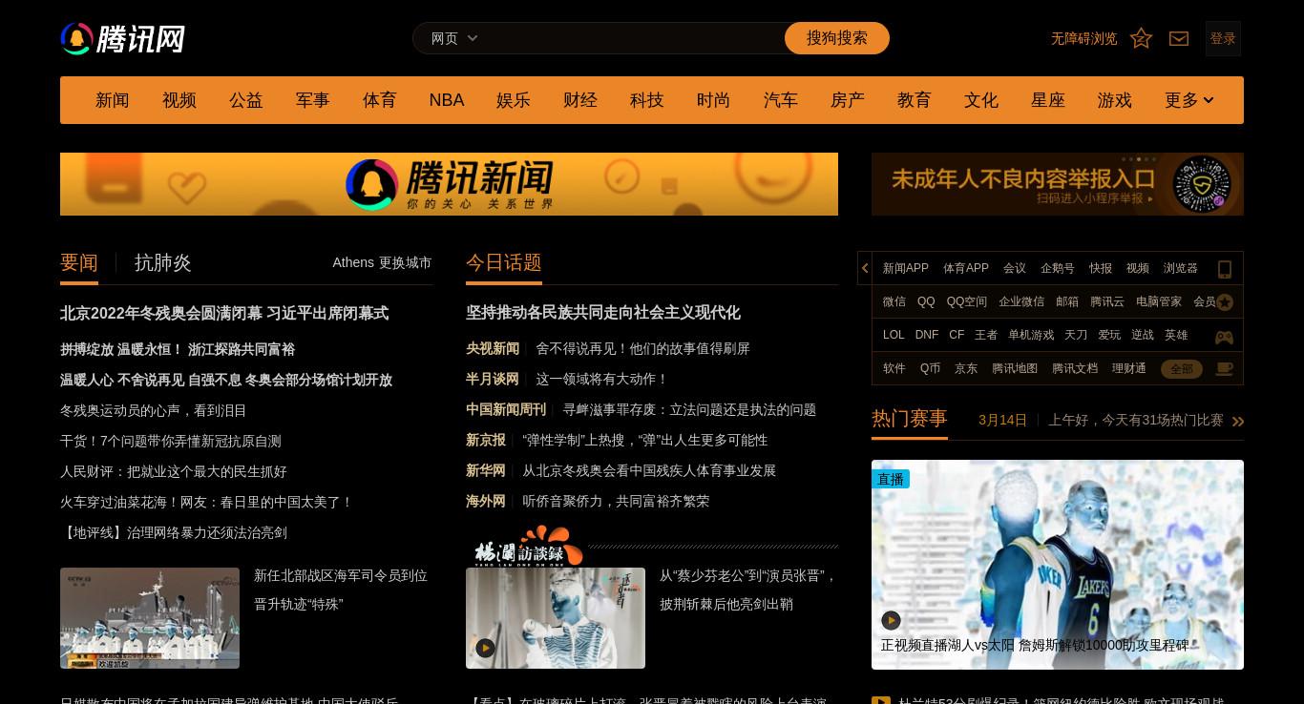Open 视频 in the navigation bar
The width and height of the screenshot is (1304, 704).
[x=179, y=100]
